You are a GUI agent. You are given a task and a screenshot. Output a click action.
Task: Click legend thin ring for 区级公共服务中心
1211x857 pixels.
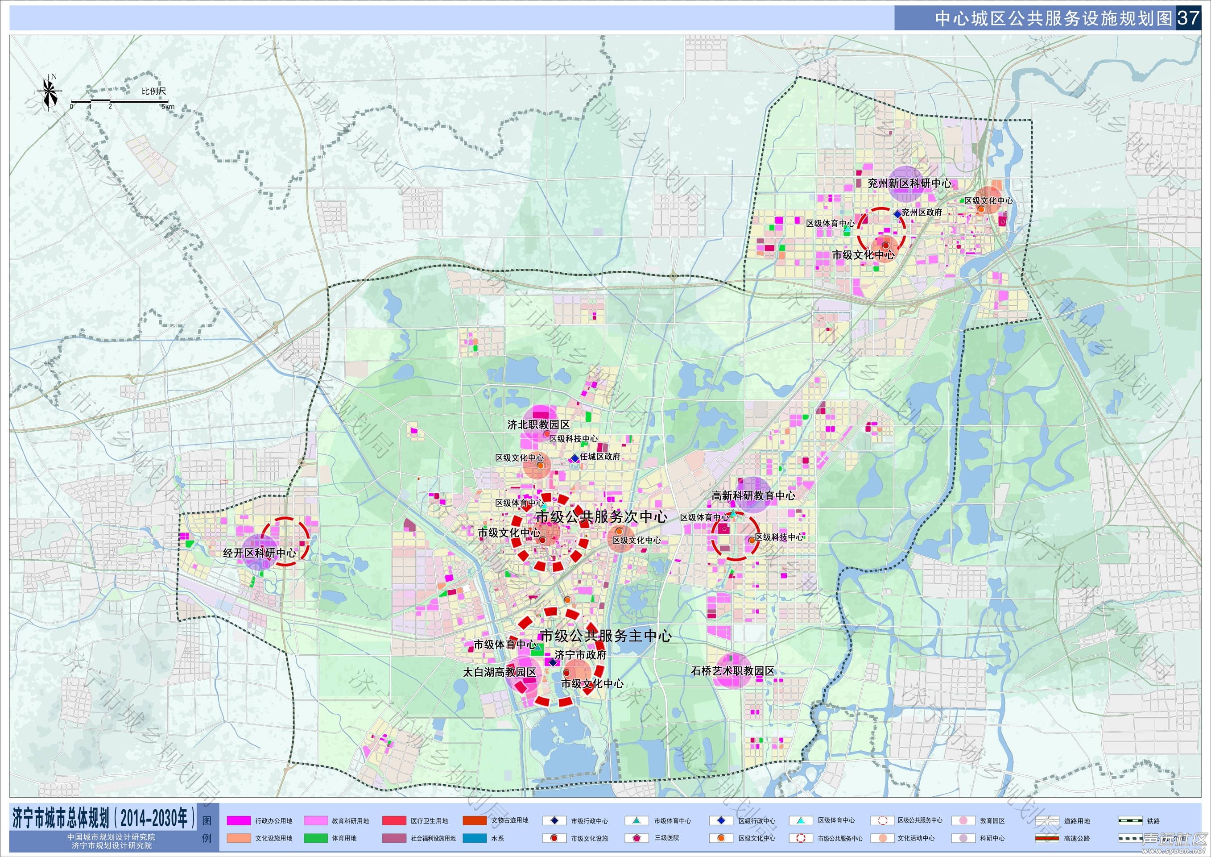(883, 820)
